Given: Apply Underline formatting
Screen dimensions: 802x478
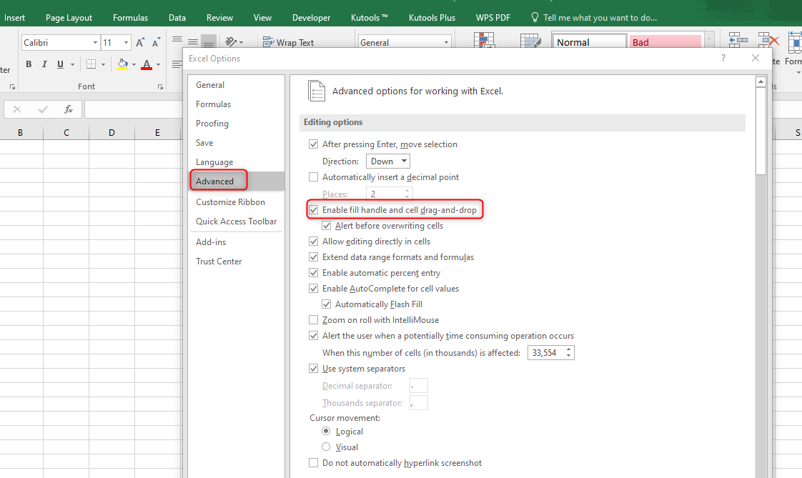Looking at the screenshot, I should point(58,64).
